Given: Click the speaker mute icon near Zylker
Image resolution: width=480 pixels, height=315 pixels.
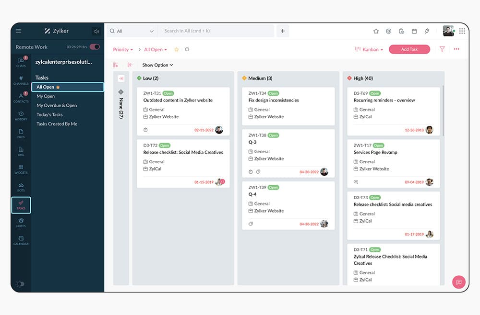Looking at the screenshot, I should coord(96,31).
